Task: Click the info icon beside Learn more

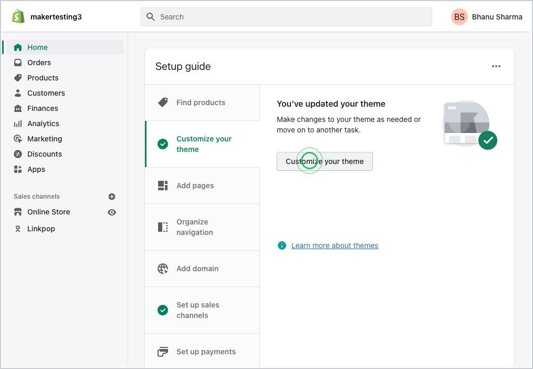Action: tap(282, 245)
